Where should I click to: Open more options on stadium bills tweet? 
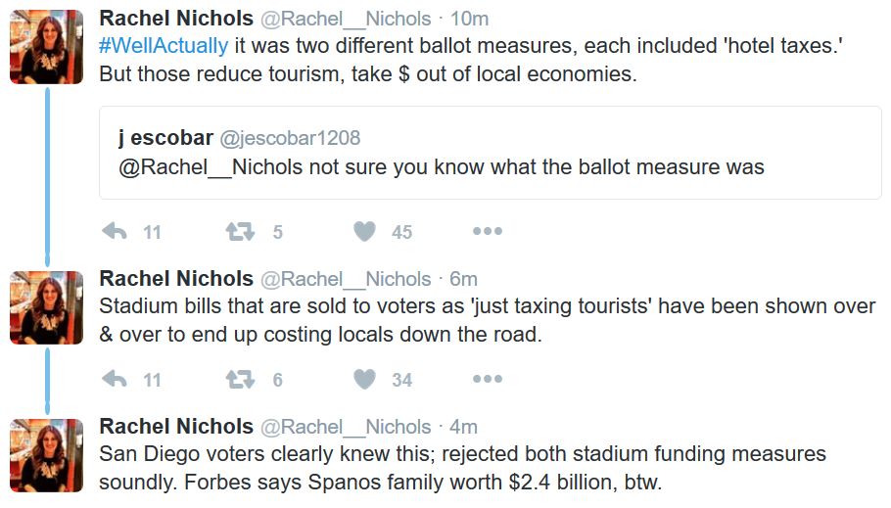click(x=488, y=379)
